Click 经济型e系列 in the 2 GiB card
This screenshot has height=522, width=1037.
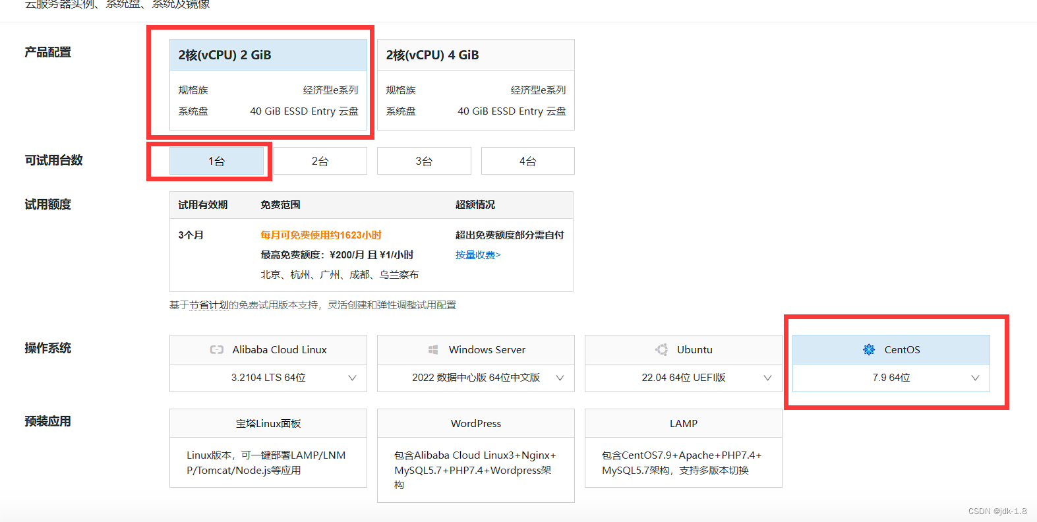click(330, 90)
